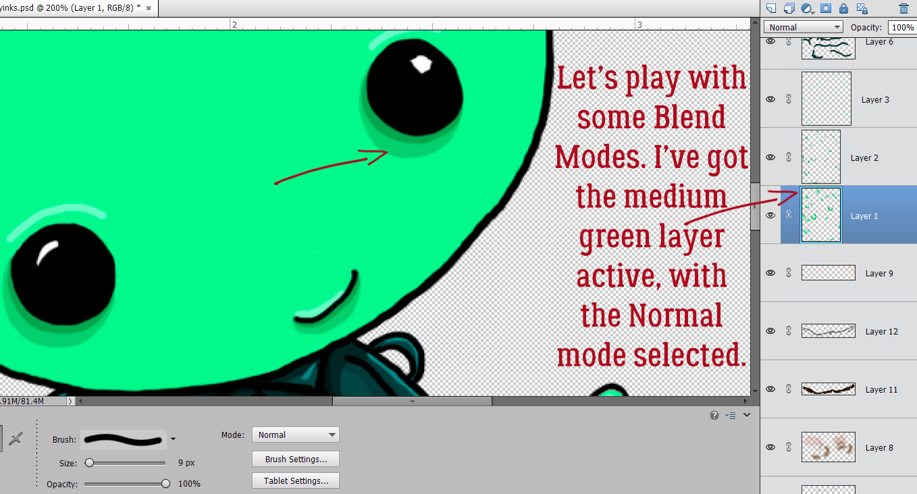917x494 pixels.
Task: Click the "Layer 6" name text
Action: (x=879, y=41)
